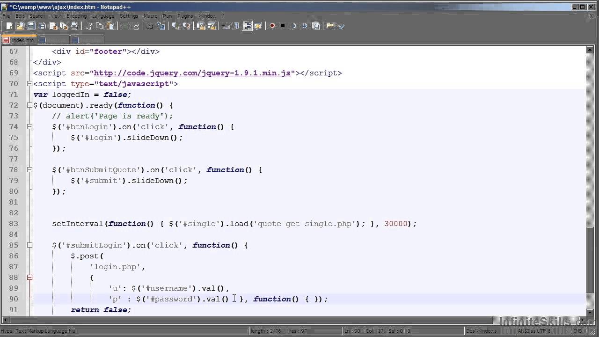Open the Window menu
This screenshot has height=337, width=599.
tap(207, 16)
